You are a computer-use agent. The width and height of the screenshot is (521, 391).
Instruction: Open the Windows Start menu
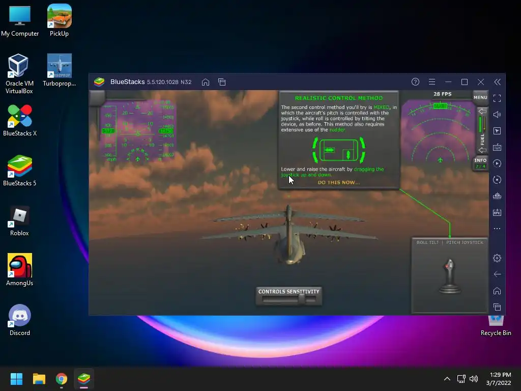(16, 379)
